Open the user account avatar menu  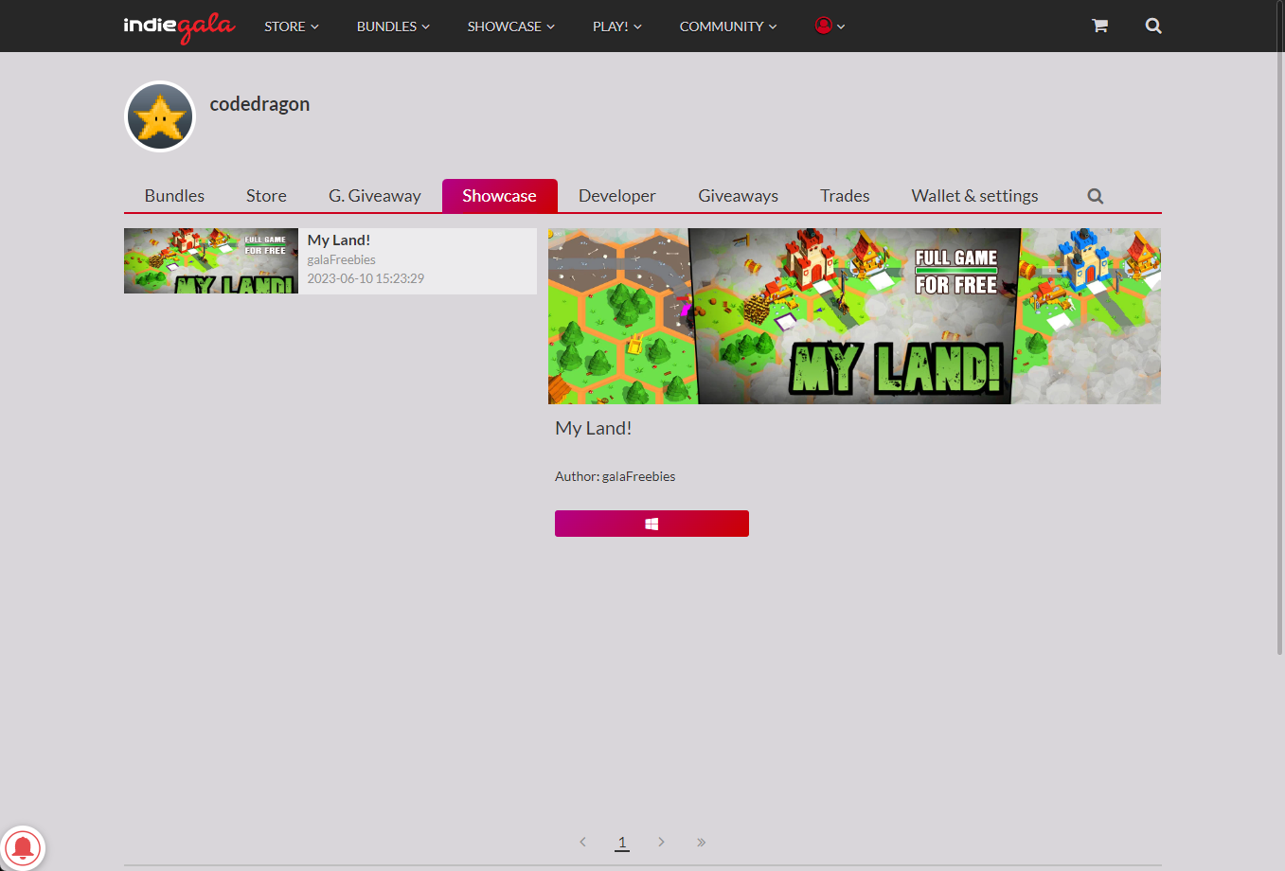[x=830, y=26]
